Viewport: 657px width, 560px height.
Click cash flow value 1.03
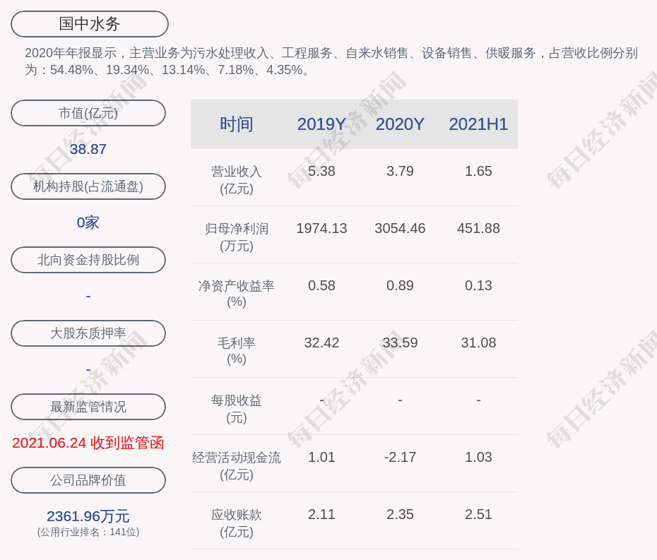click(478, 457)
